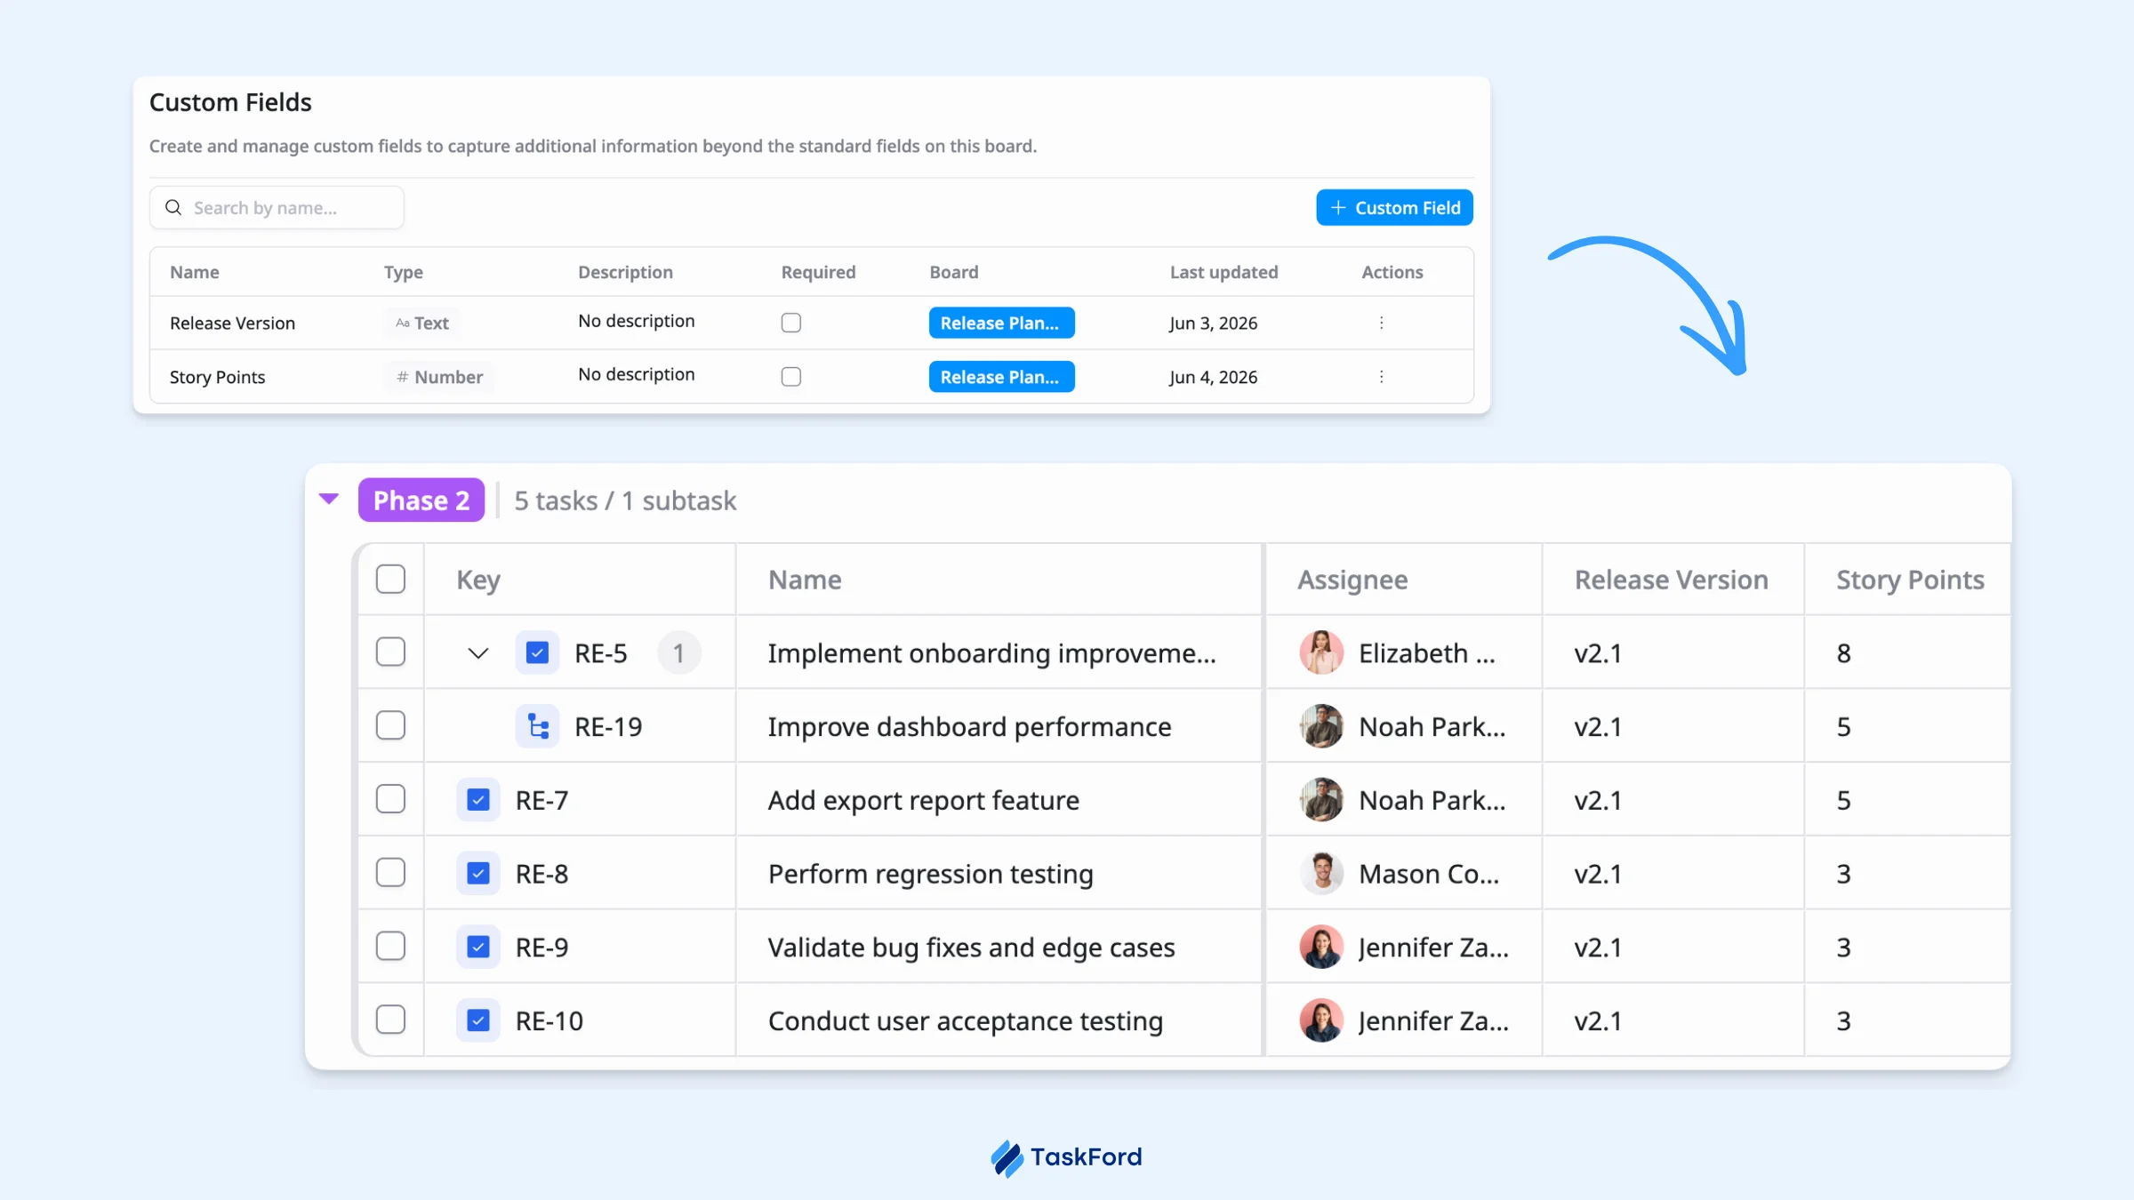The image size is (2134, 1200).
Task: Click the task type icon beside RE-10
Action: 478,1020
